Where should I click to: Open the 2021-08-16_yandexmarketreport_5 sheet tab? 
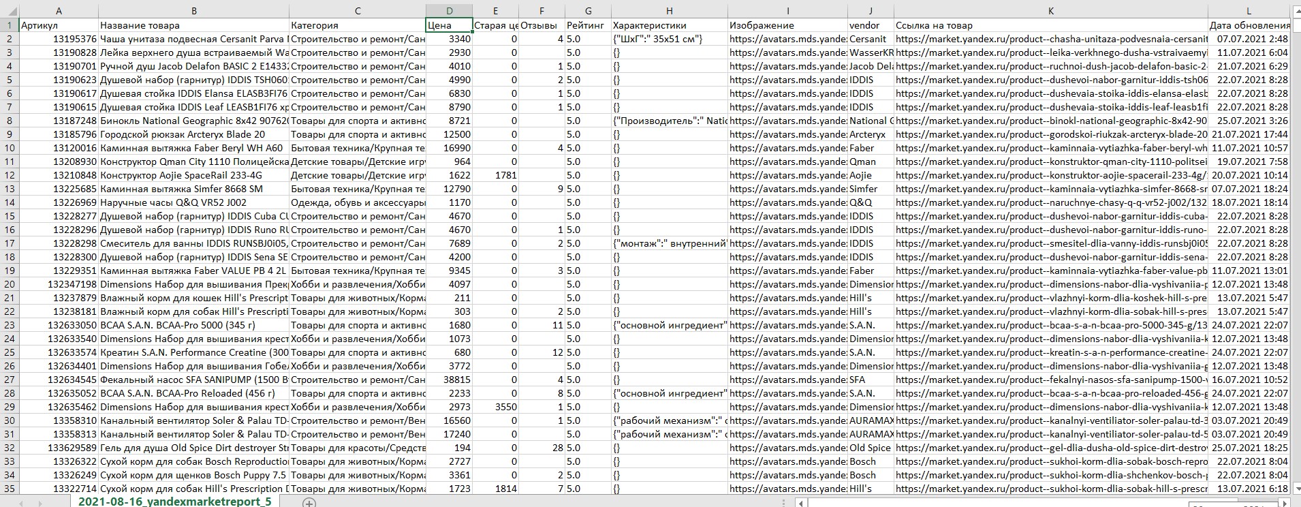pos(175,502)
